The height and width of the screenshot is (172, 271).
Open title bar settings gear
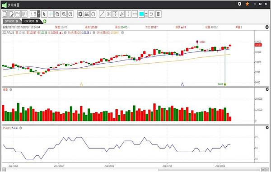point(239,4)
